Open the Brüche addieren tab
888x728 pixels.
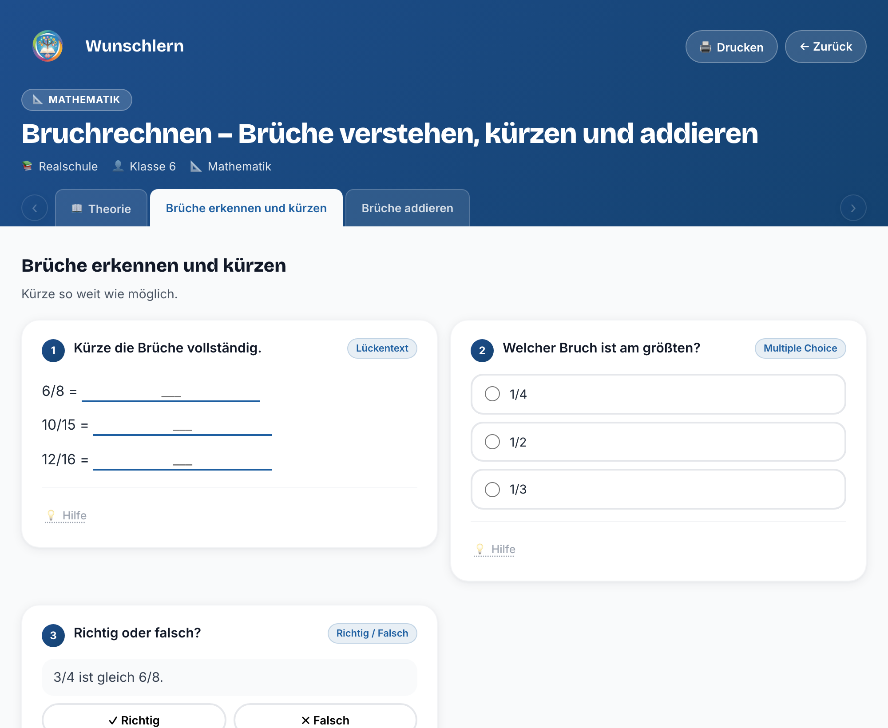[408, 208]
